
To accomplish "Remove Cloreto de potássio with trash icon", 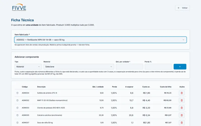I will (x=182, y=108).
